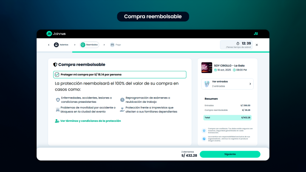This screenshot has height=172, width=306.
Task: Toggle the Proteger mi compra checkbox
Action: (x=57, y=74)
